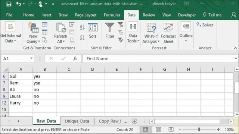Image resolution: width=239 pixels, height=134 pixels.
Task: Open the New Query dropdown
Action: pos(33,33)
